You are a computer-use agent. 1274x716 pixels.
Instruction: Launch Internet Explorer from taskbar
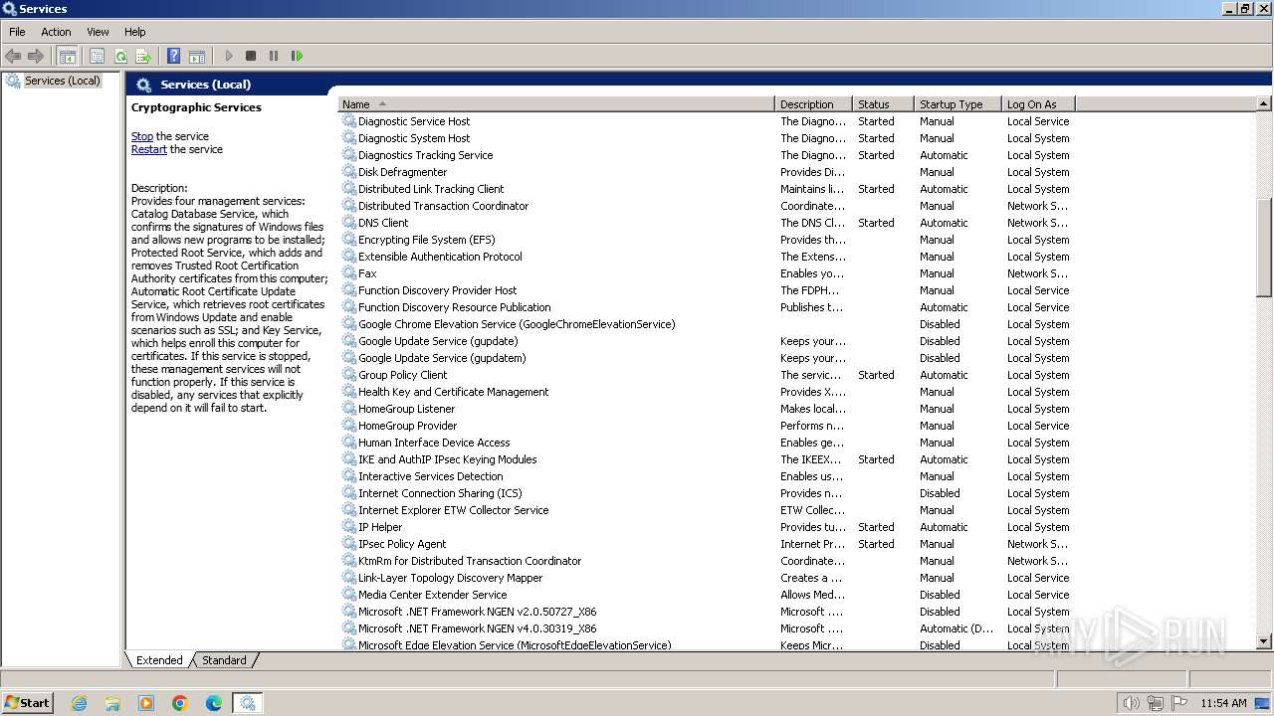point(79,703)
